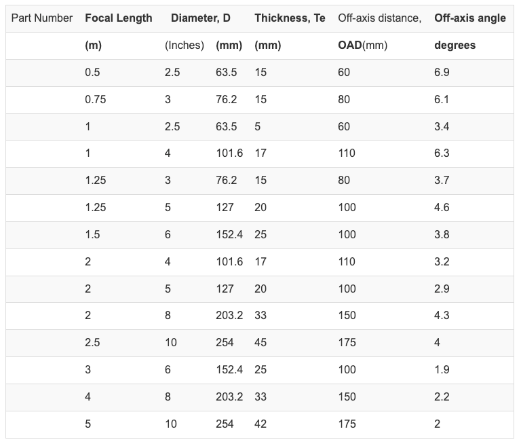Select the OAD(mm) subheader cell

pos(362,45)
